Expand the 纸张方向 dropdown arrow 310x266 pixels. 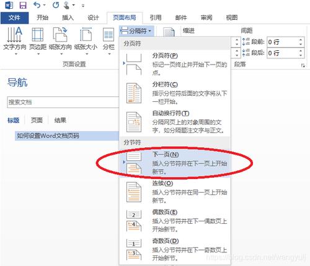pos(61,54)
